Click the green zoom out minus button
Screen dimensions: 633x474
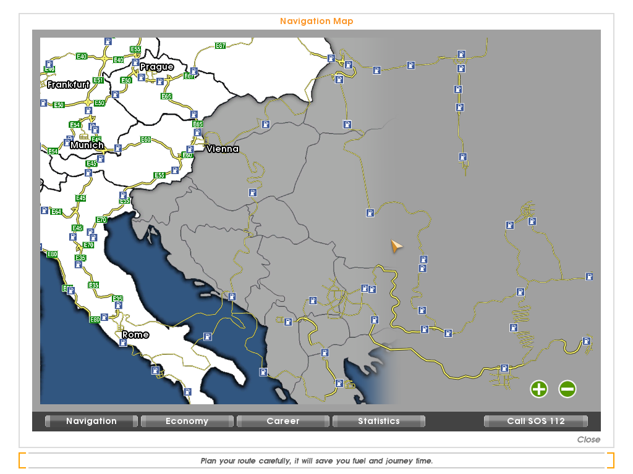pos(567,389)
